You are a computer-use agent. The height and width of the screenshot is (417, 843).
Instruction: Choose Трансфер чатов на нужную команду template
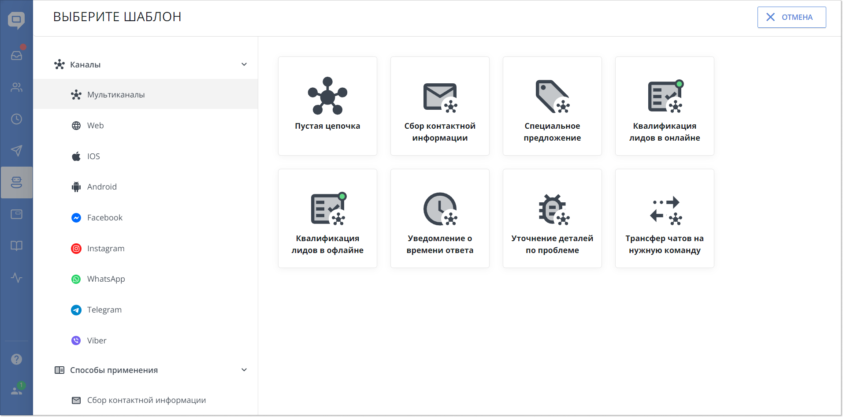point(665,218)
